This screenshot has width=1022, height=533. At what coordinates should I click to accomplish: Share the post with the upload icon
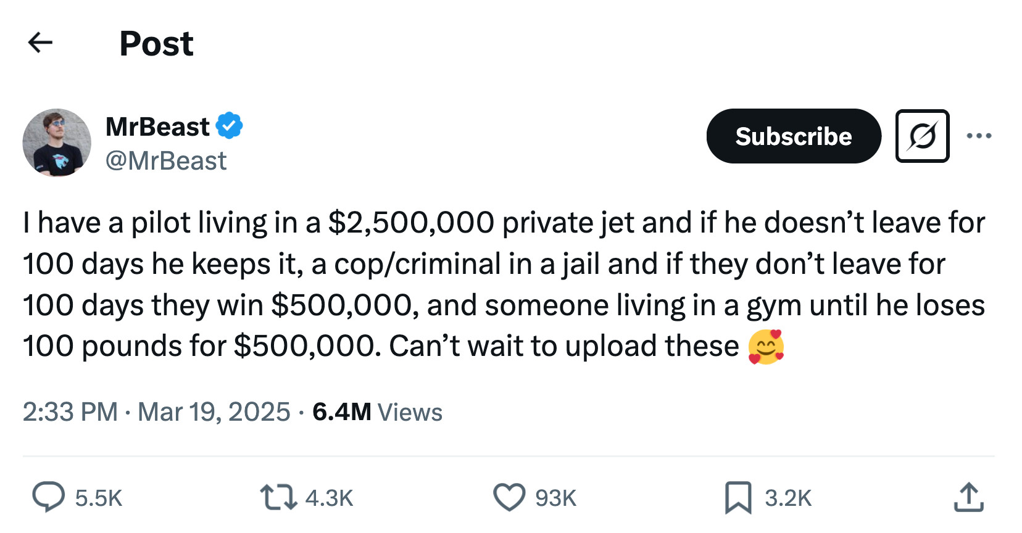pos(968,497)
